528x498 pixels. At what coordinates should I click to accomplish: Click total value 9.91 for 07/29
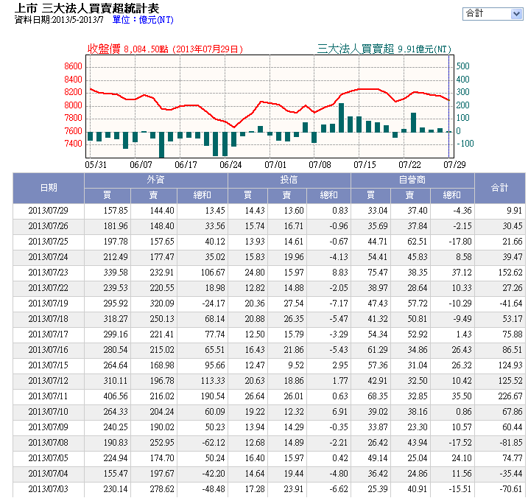click(x=514, y=211)
